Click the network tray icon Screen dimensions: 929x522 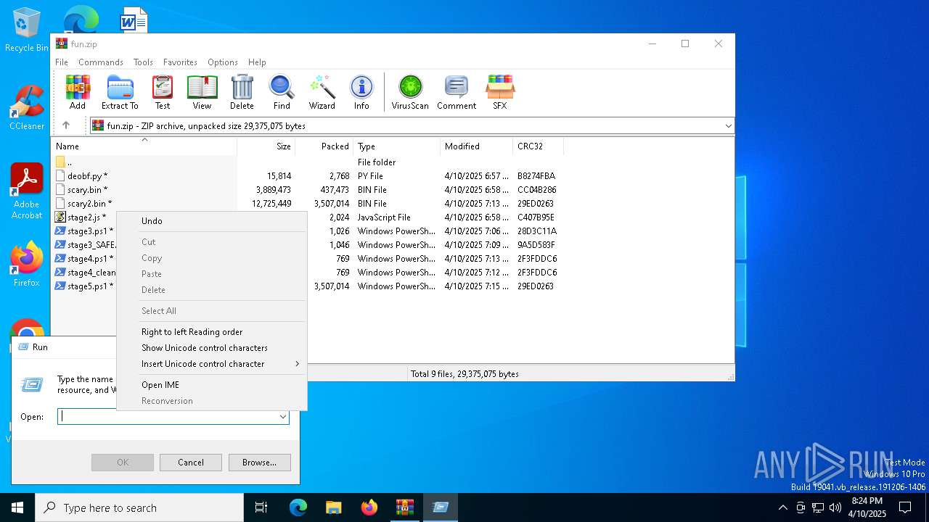click(818, 507)
